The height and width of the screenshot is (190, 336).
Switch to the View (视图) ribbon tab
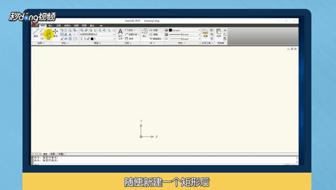(76, 25)
